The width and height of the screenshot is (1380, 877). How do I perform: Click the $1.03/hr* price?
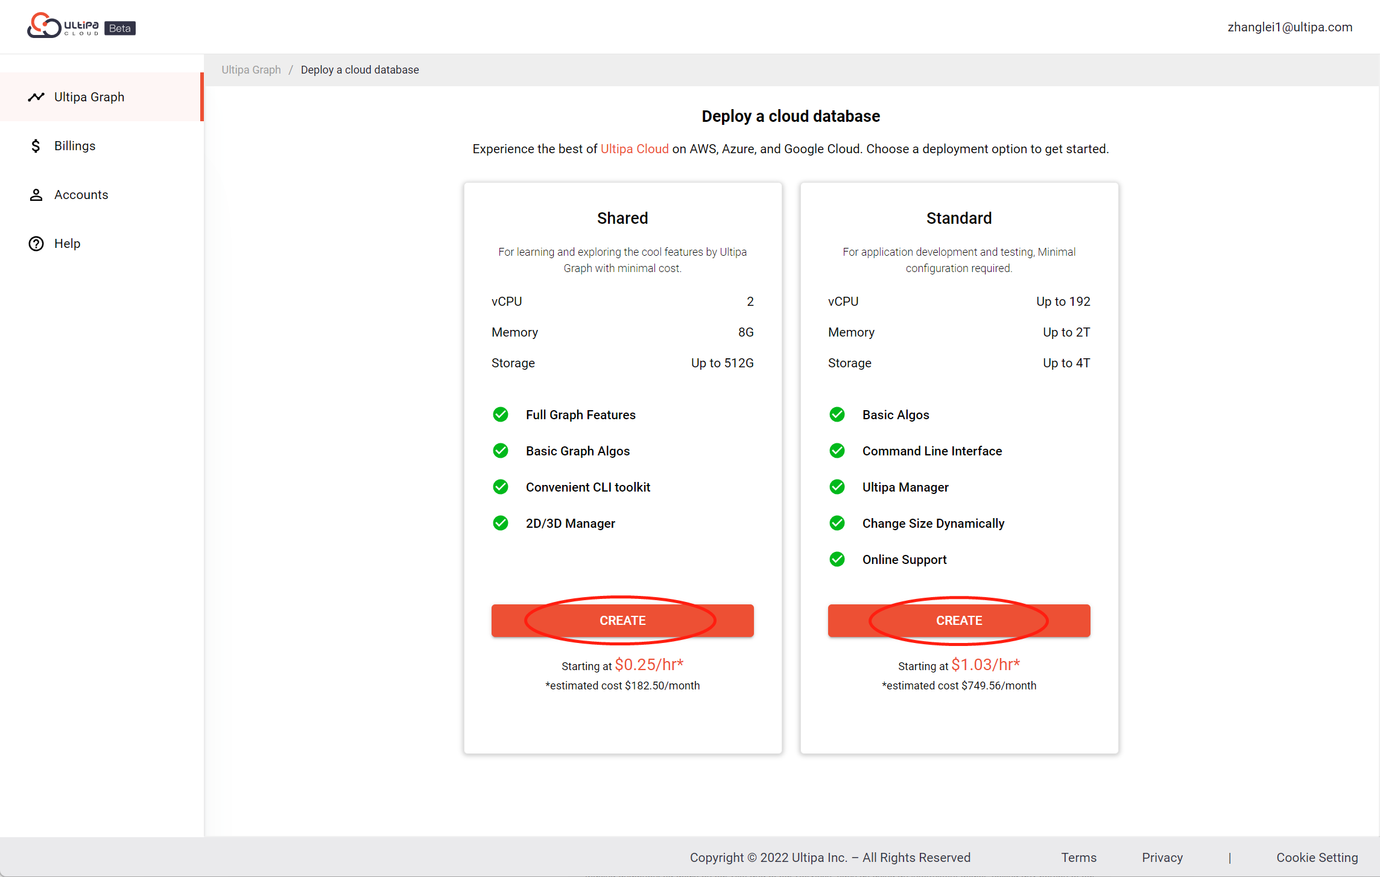tap(986, 665)
